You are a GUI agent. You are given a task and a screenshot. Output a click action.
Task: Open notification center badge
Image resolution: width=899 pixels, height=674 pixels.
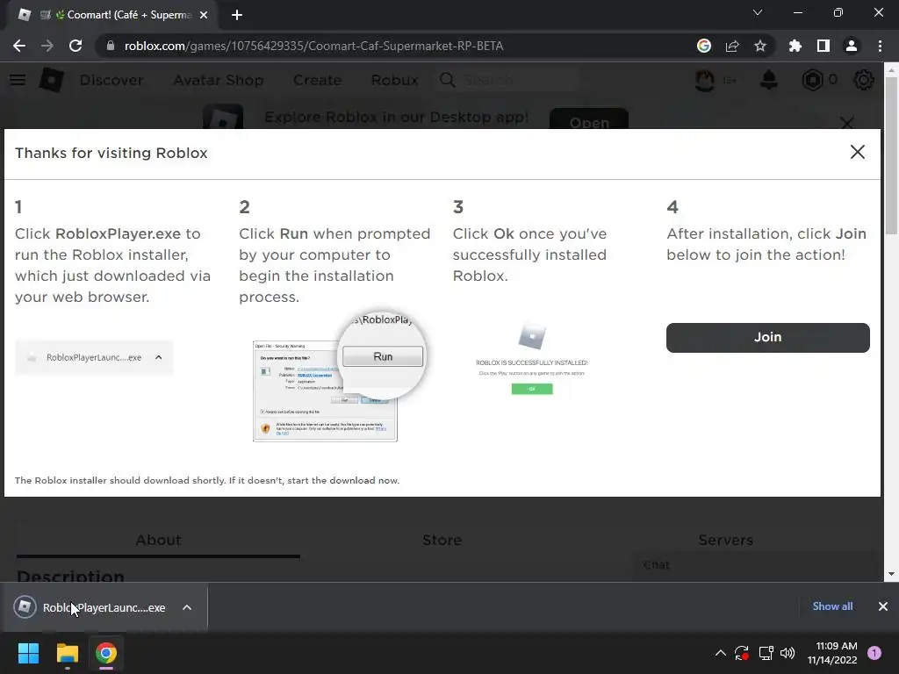pyautogui.click(x=874, y=652)
